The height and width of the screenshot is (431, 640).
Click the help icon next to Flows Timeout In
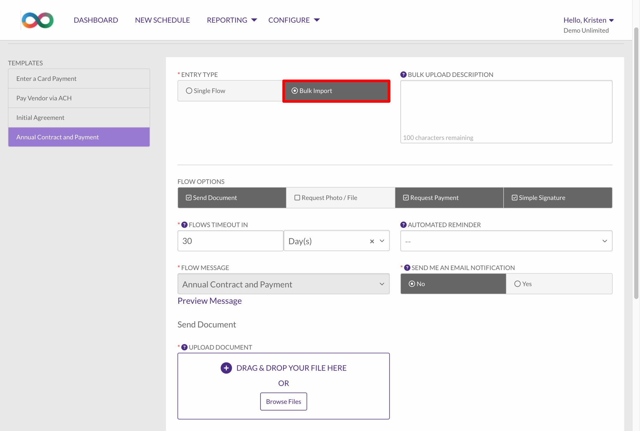click(184, 224)
